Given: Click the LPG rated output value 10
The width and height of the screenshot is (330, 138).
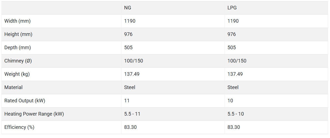Looking at the screenshot, I should coord(230,101).
